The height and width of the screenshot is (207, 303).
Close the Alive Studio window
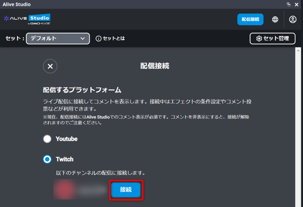point(296,4)
